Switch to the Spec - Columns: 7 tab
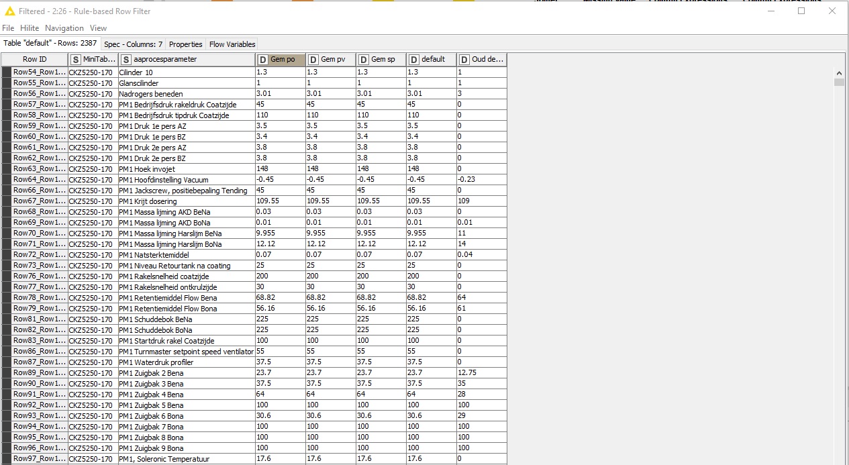This screenshot has height=465, width=849. tap(133, 44)
